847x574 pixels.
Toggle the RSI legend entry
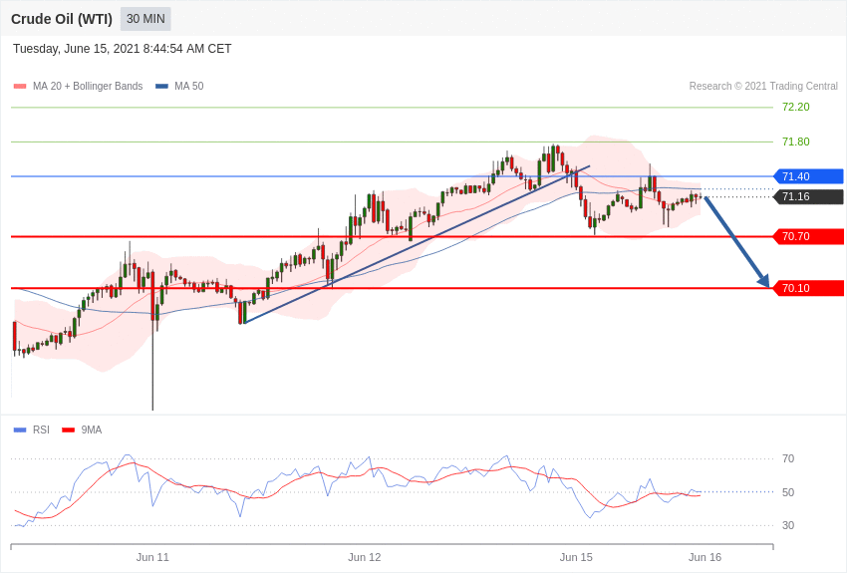point(31,430)
